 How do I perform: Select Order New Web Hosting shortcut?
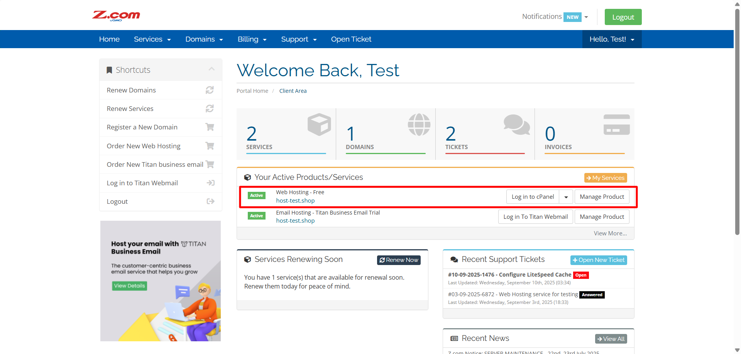tap(161, 146)
